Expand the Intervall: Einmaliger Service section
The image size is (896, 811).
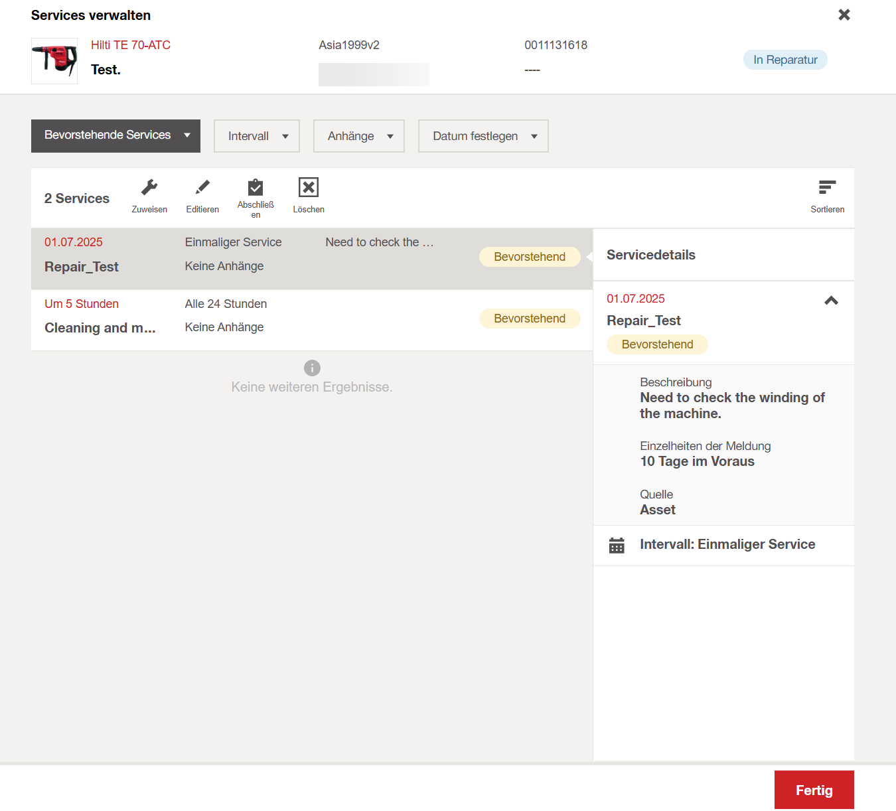coord(727,545)
